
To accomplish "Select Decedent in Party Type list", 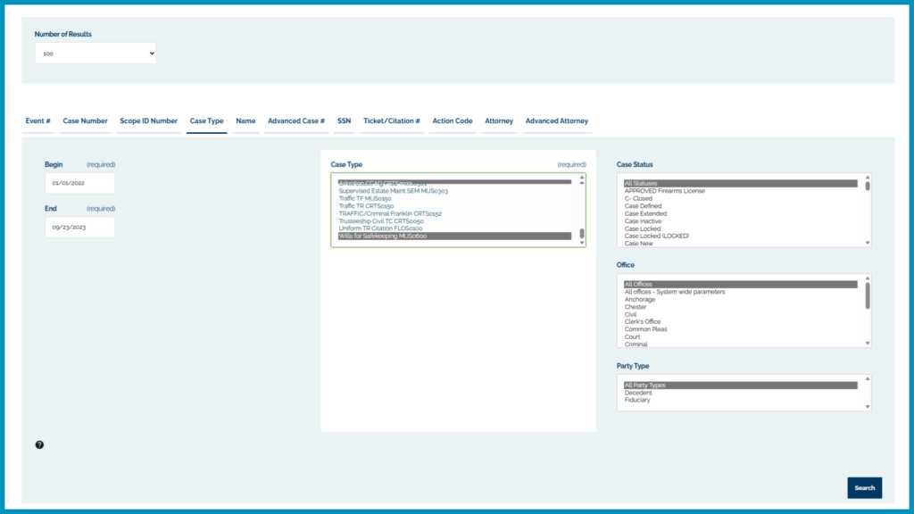I will [x=638, y=393].
